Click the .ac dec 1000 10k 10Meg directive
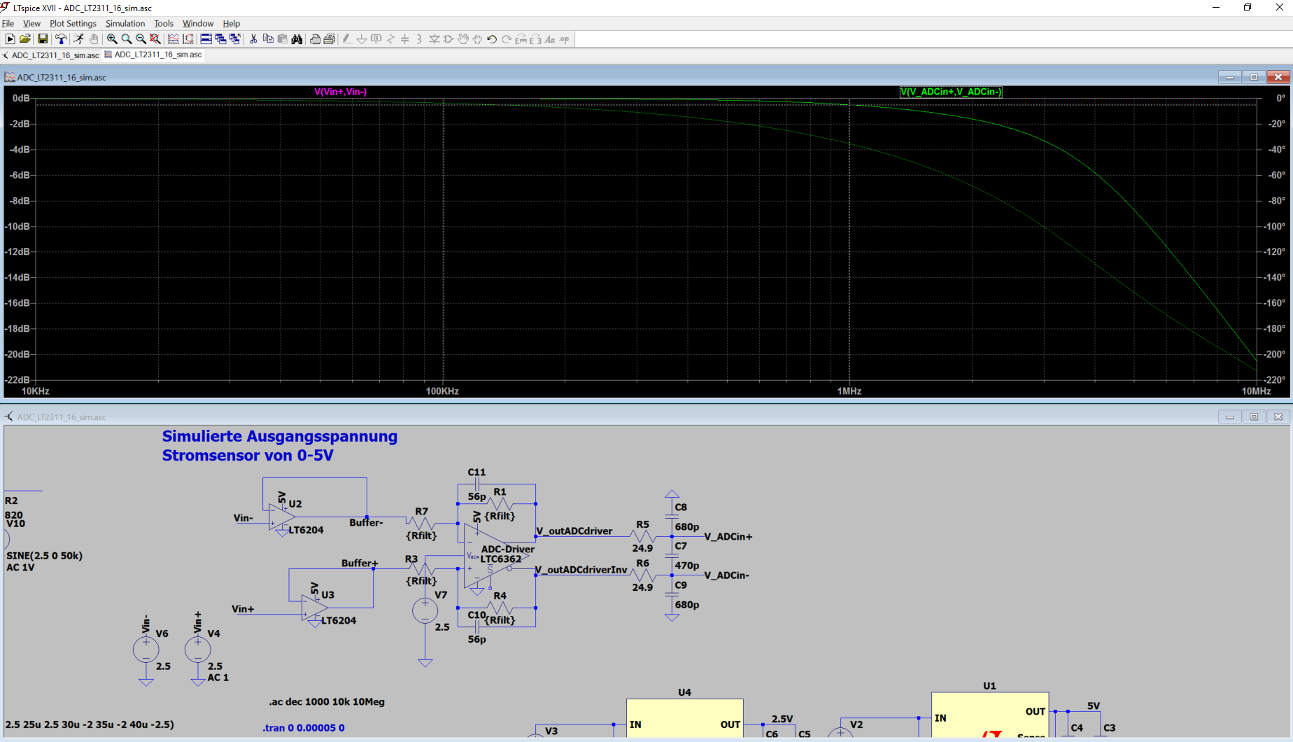 [327, 702]
